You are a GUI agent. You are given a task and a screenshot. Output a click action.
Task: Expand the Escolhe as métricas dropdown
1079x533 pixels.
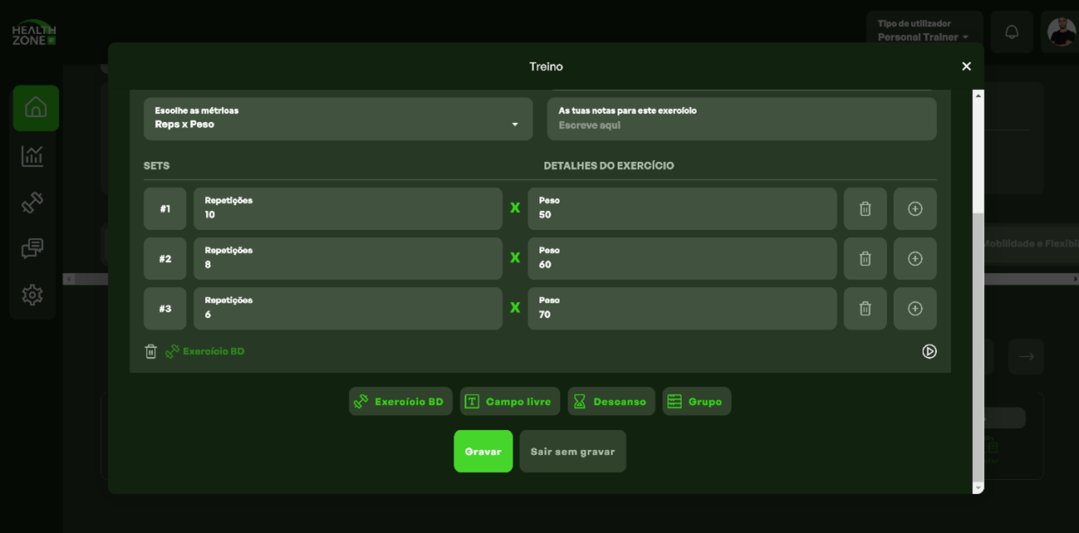point(338,119)
